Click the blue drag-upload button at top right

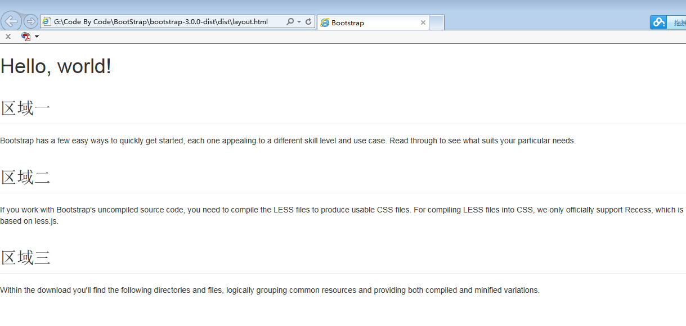678,23
